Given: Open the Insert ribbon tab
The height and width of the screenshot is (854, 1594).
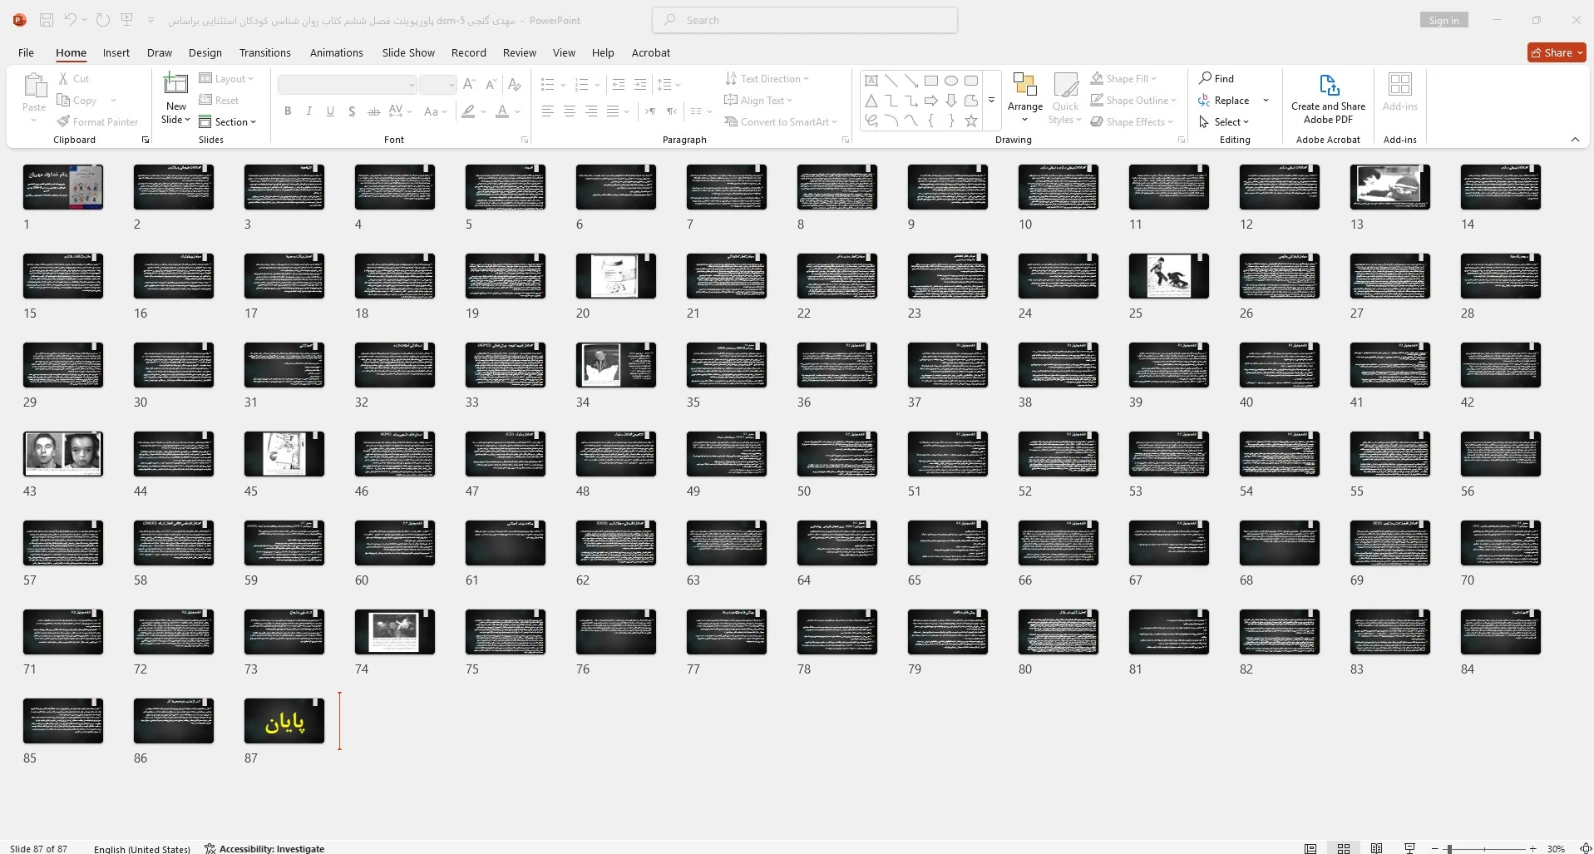Looking at the screenshot, I should click(x=116, y=52).
